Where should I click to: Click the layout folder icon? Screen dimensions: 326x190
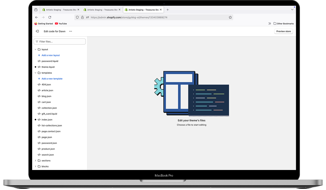[39, 49]
